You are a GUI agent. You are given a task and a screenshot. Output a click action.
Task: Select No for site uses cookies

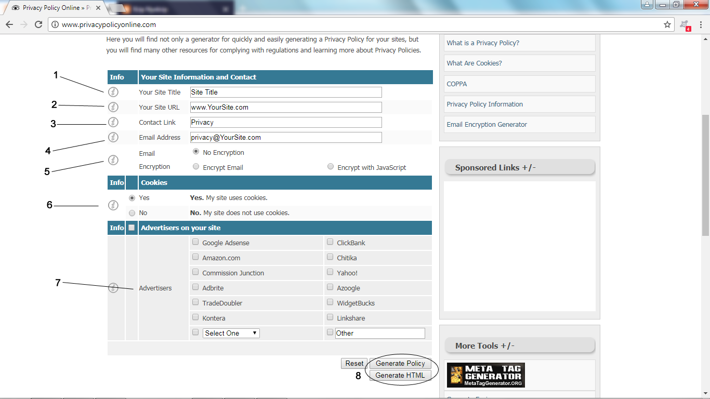(132, 213)
